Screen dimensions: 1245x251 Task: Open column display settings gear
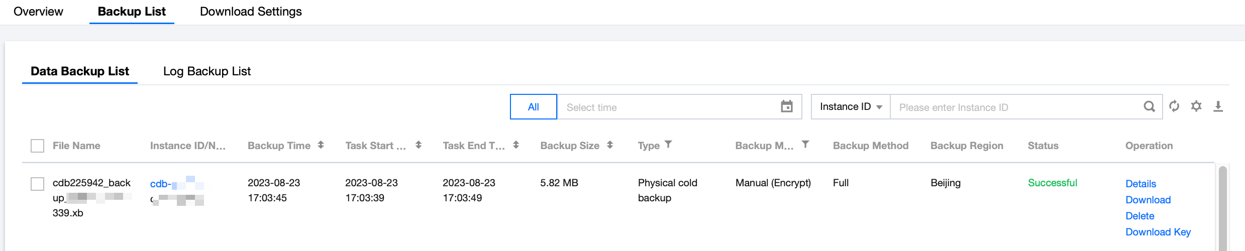tap(1196, 106)
